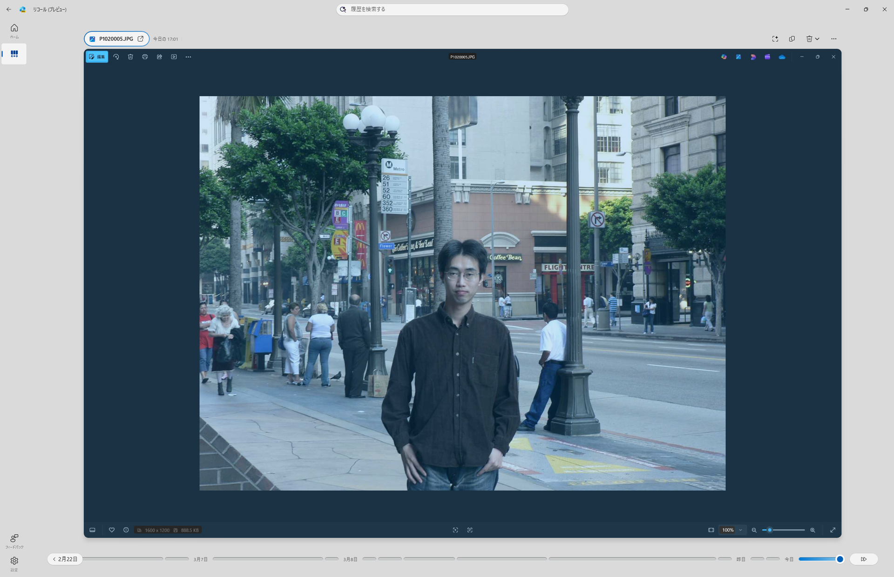The height and width of the screenshot is (577, 894).
Task: Open P1020005.JPG via its title pill
Action: coord(116,39)
